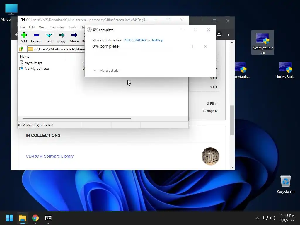Click the CD-ROM Software Library collection thumbnail
This screenshot has width=300, height=225.
210,156
